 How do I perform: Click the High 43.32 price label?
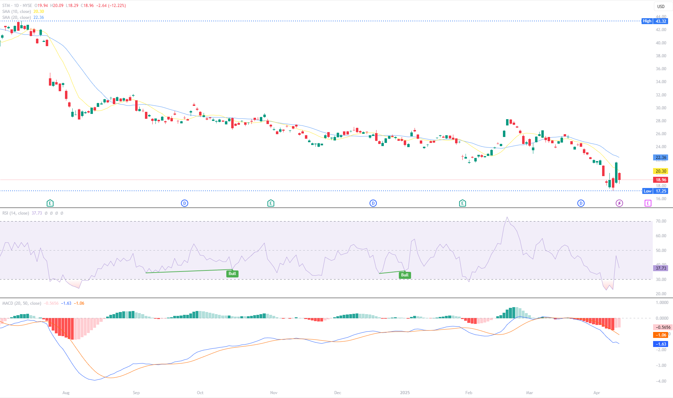[x=656, y=21]
